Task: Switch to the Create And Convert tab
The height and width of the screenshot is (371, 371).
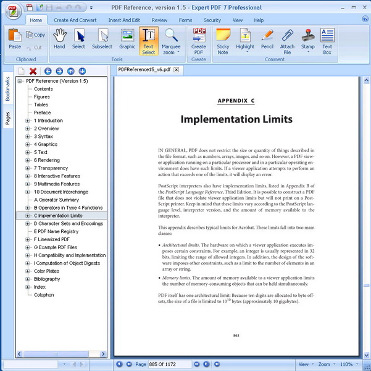Action: pyautogui.click(x=75, y=20)
